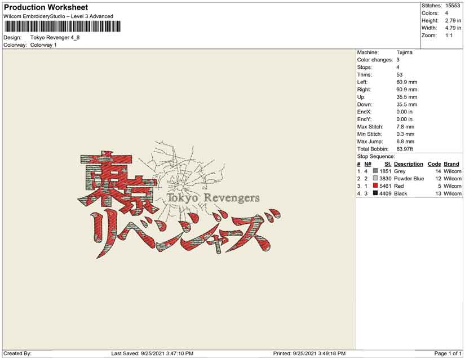
Task: Click the 'Right:' label in machine info
Action: 364,90
